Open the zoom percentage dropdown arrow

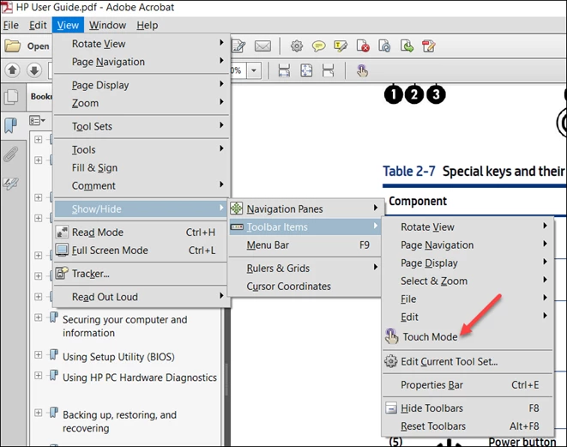click(254, 70)
